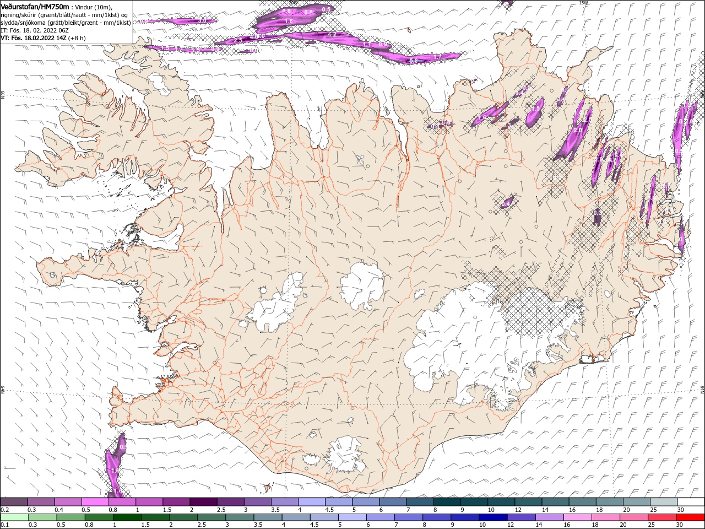Image resolution: width=705 pixels, height=529 pixels.
Task: Pick the light lavender snow swatch starting at 4
Action: click(x=311, y=501)
